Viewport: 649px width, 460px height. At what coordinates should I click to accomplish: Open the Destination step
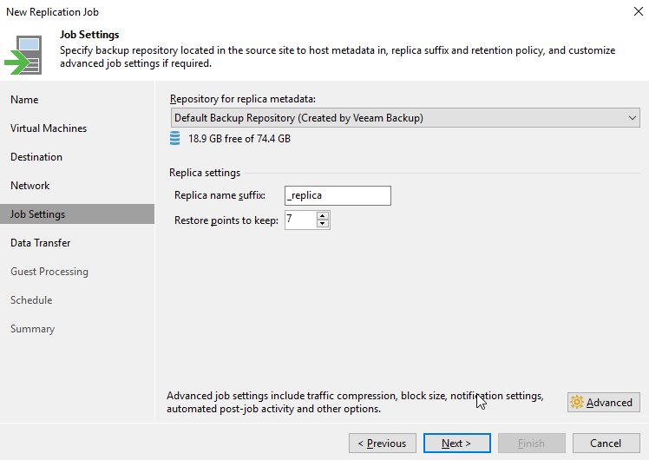pos(36,157)
